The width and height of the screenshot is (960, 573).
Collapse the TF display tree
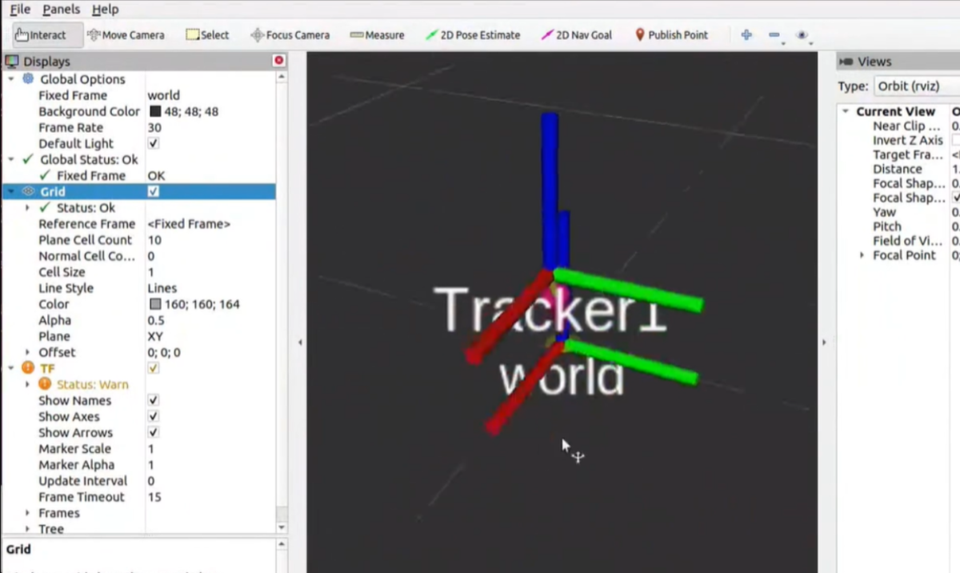coord(11,368)
